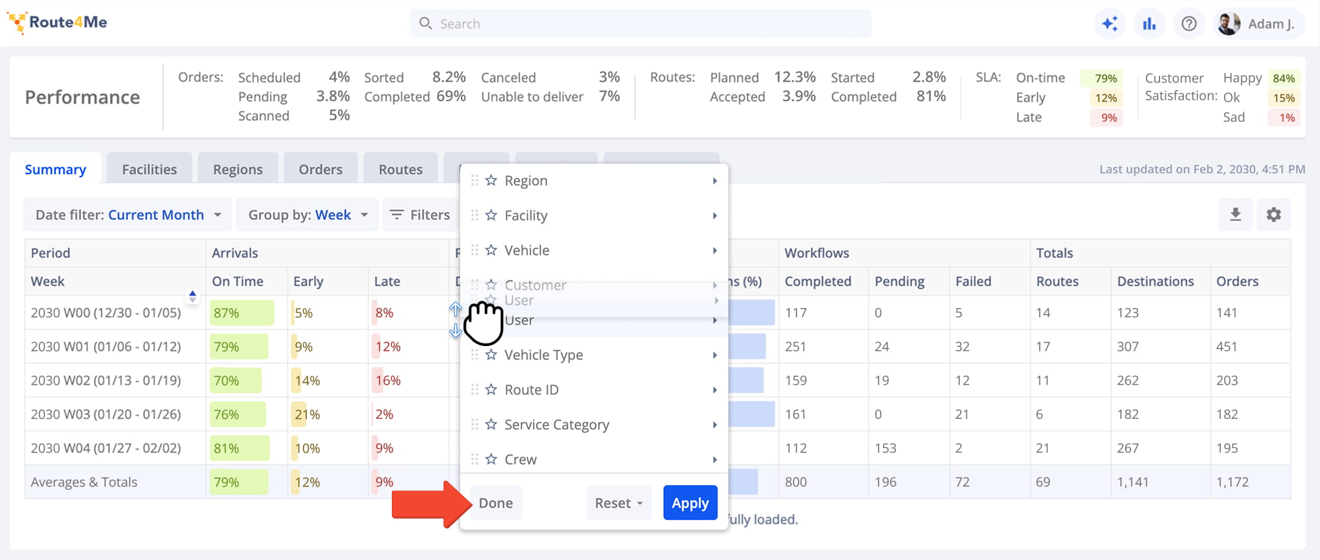This screenshot has height=560, width=1320.
Task: Click into the Search field
Action: coord(641,24)
